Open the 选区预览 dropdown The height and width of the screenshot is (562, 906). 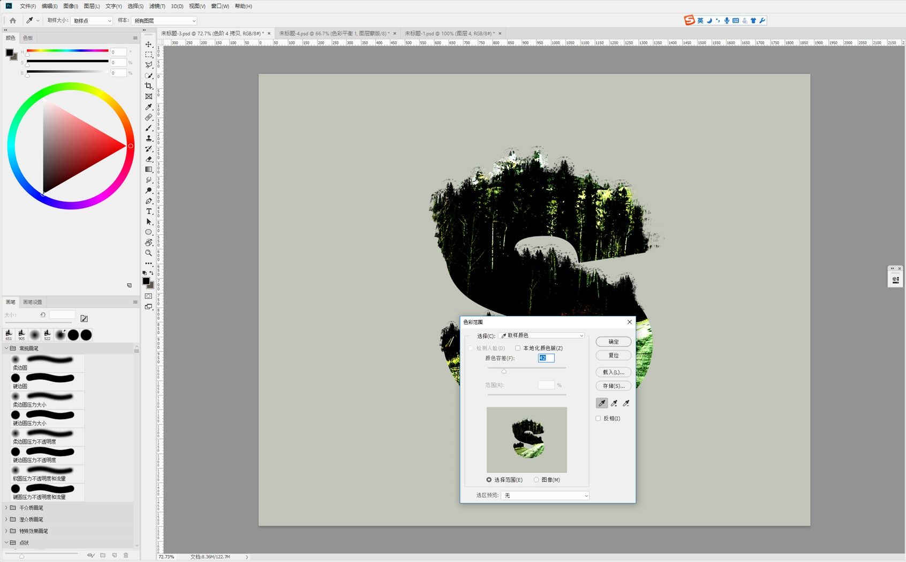tap(545, 496)
